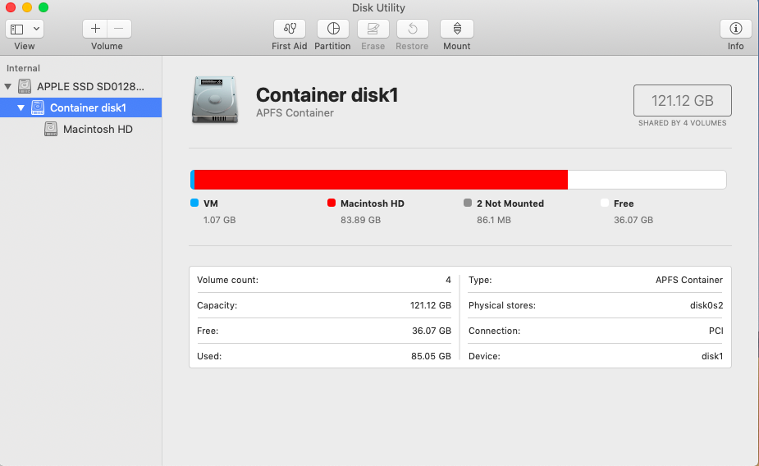
Task: Click the APFS Container subtitle
Action: click(295, 112)
